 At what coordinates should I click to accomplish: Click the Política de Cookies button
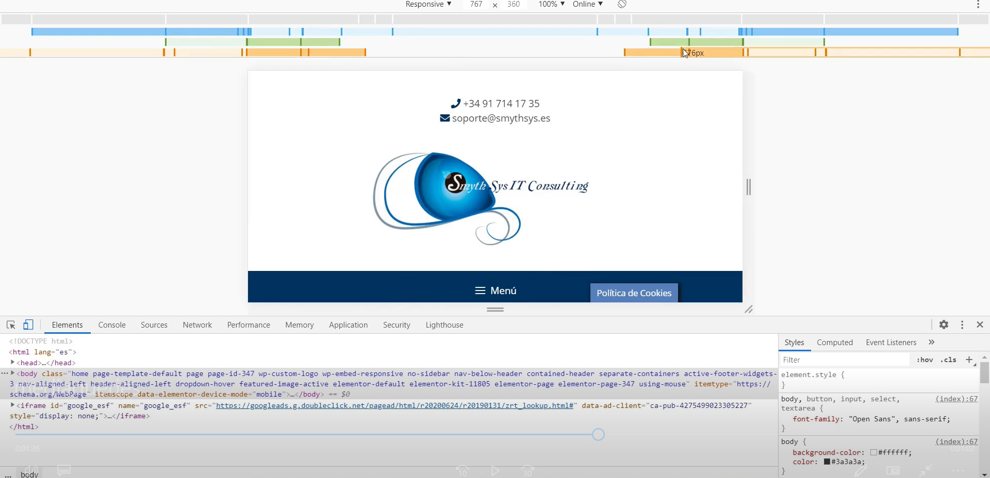[634, 293]
